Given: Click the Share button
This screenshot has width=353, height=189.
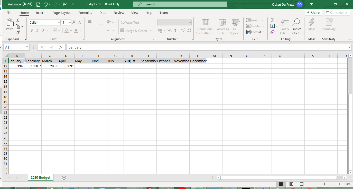Looking at the screenshot, I should point(313,13).
